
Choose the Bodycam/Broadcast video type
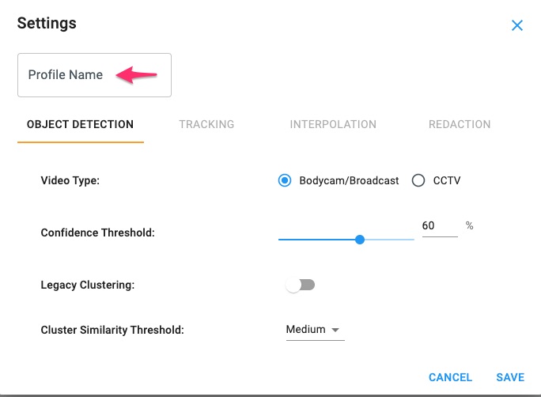click(x=285, y=180)
